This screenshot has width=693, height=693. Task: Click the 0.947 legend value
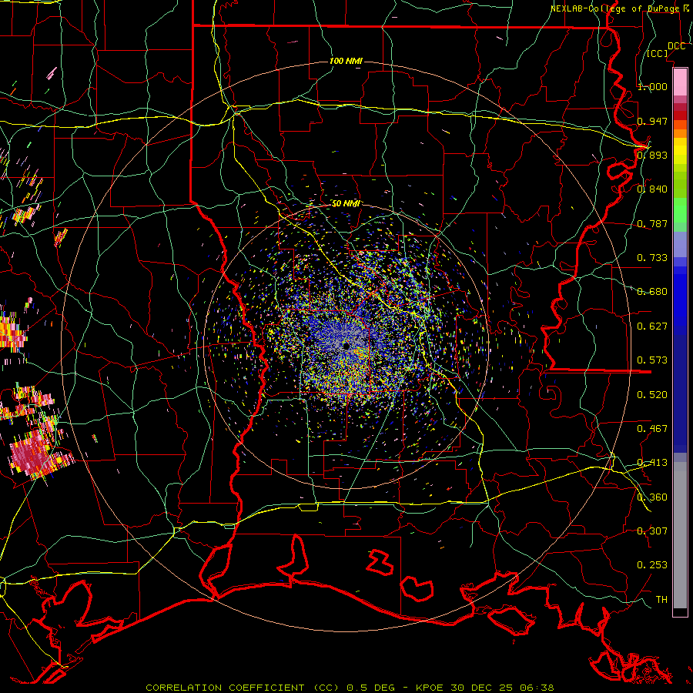(x=652, y=121)
